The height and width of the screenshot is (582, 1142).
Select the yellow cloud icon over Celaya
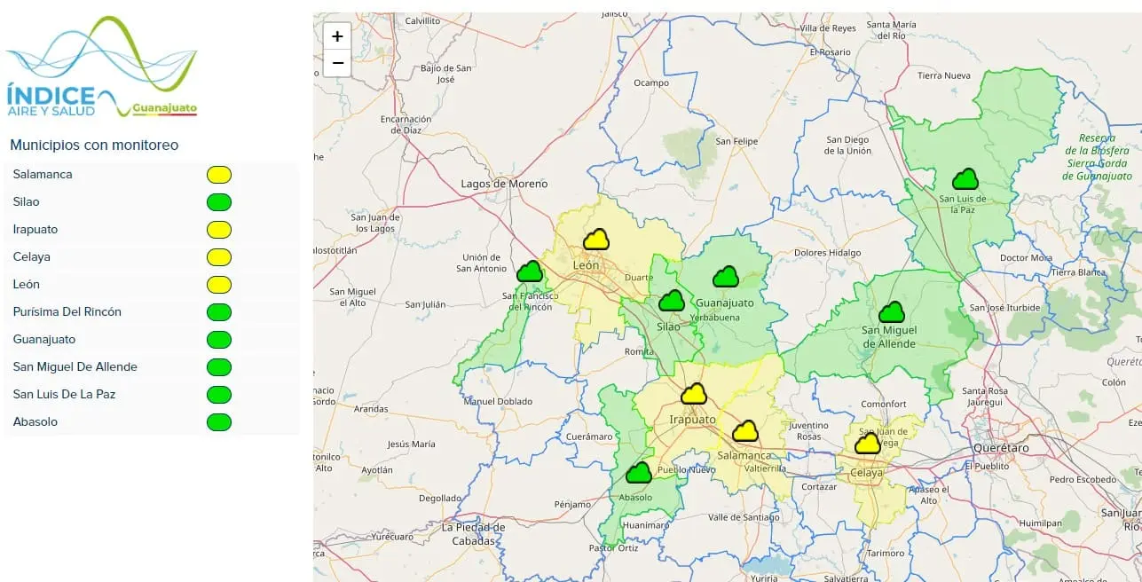pos(867,444)
